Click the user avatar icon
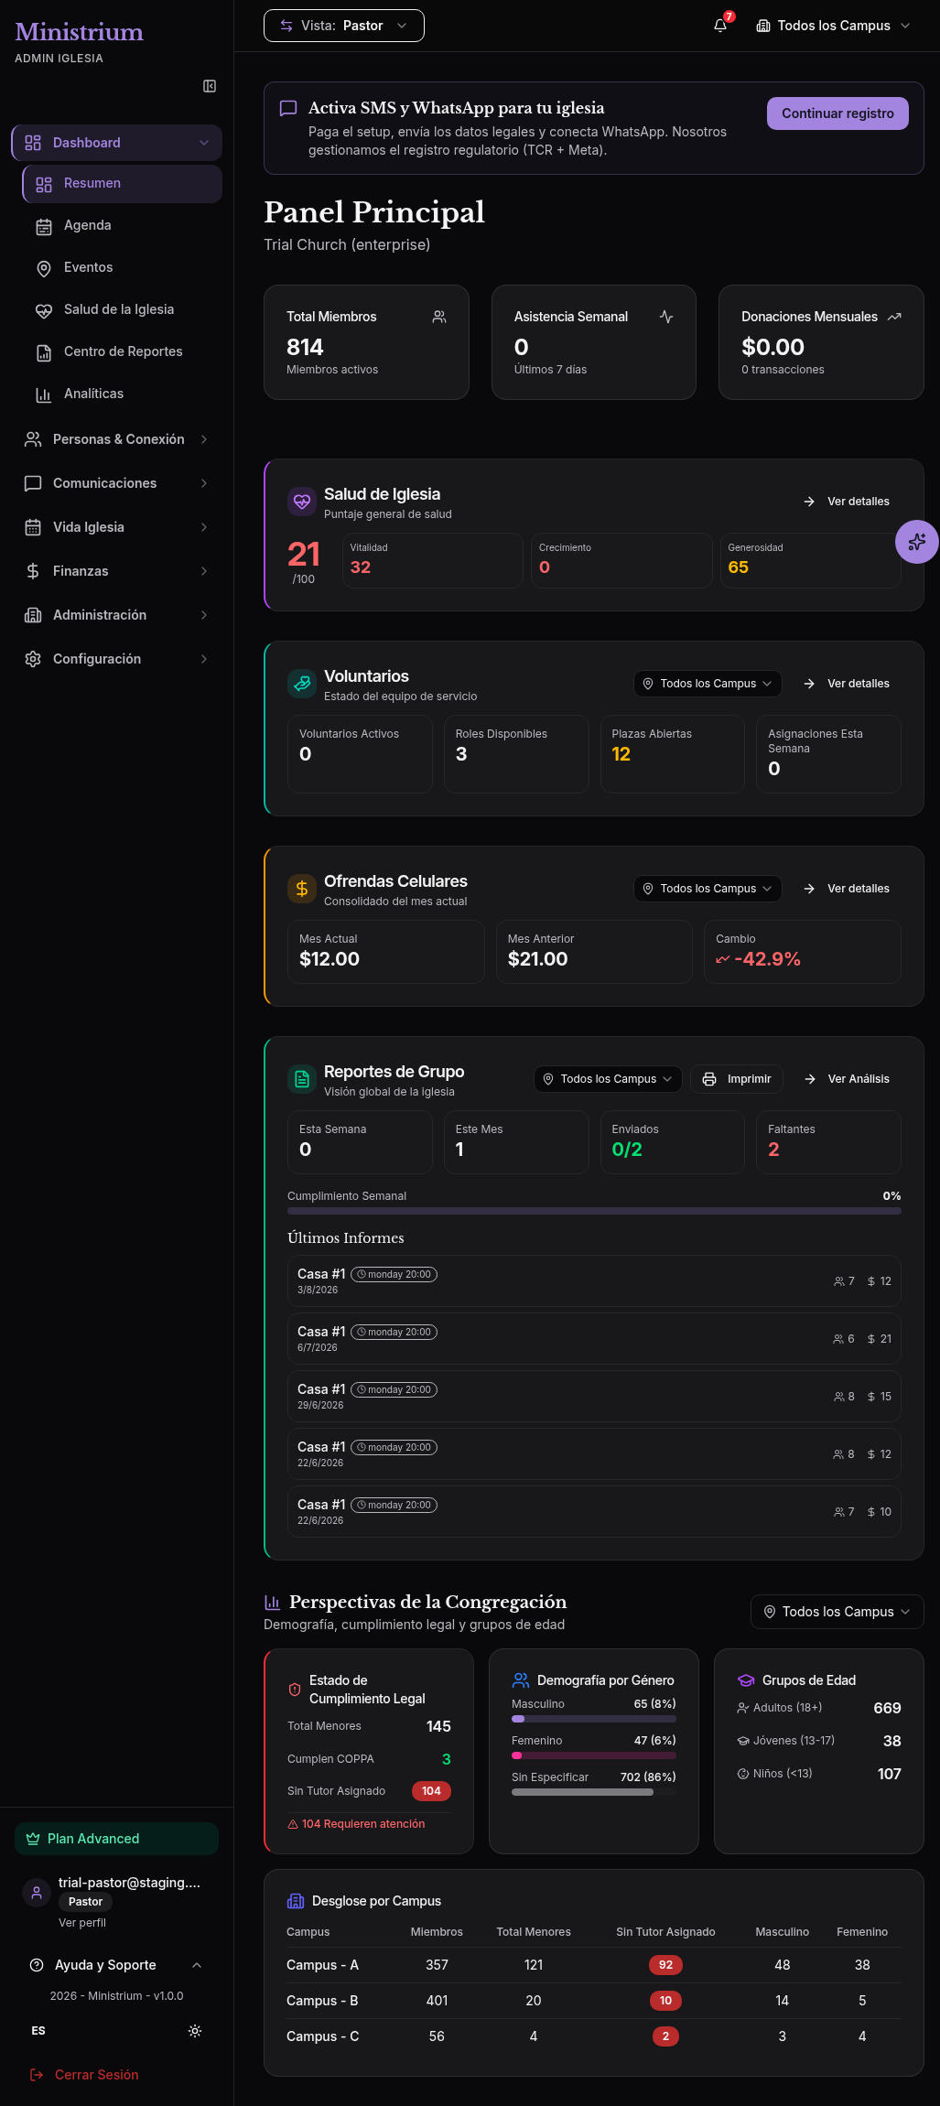940x2106 pixels. (x=37, y=1893)
